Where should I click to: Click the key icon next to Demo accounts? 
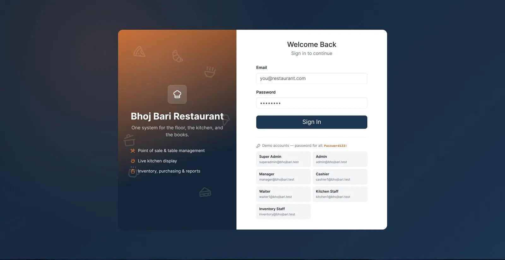click(258, 146)
